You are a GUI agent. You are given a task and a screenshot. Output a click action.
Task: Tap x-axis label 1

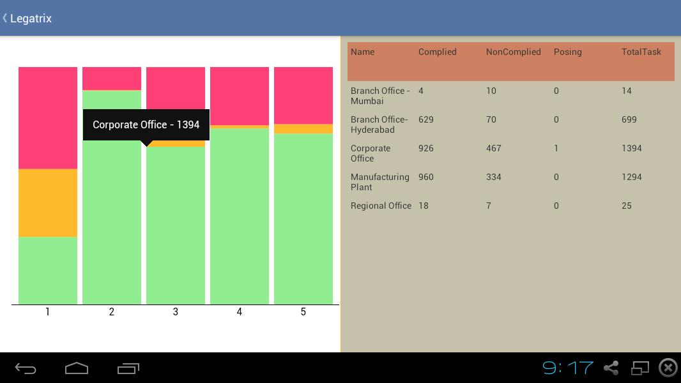click(x=47, y=312)
